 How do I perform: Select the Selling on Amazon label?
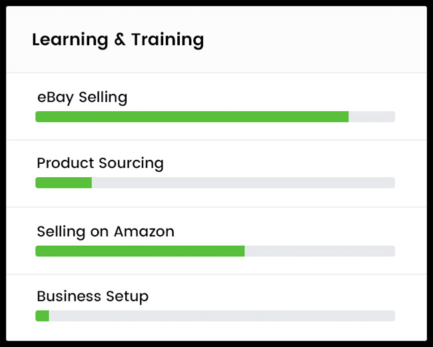[105, 232]
